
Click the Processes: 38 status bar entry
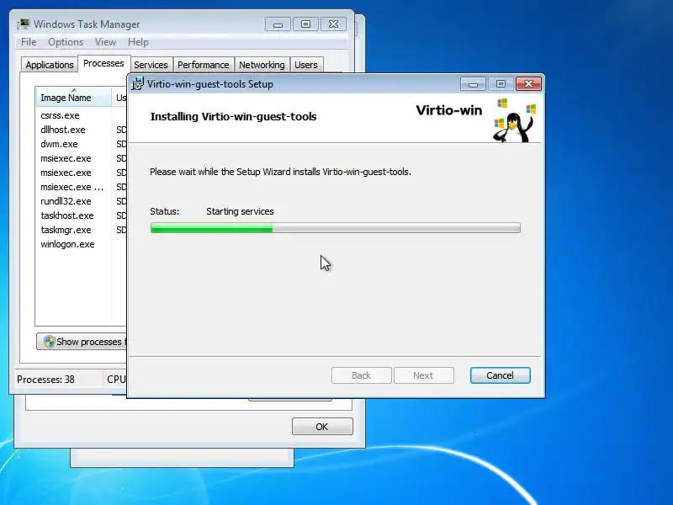(x=45, y=380)
